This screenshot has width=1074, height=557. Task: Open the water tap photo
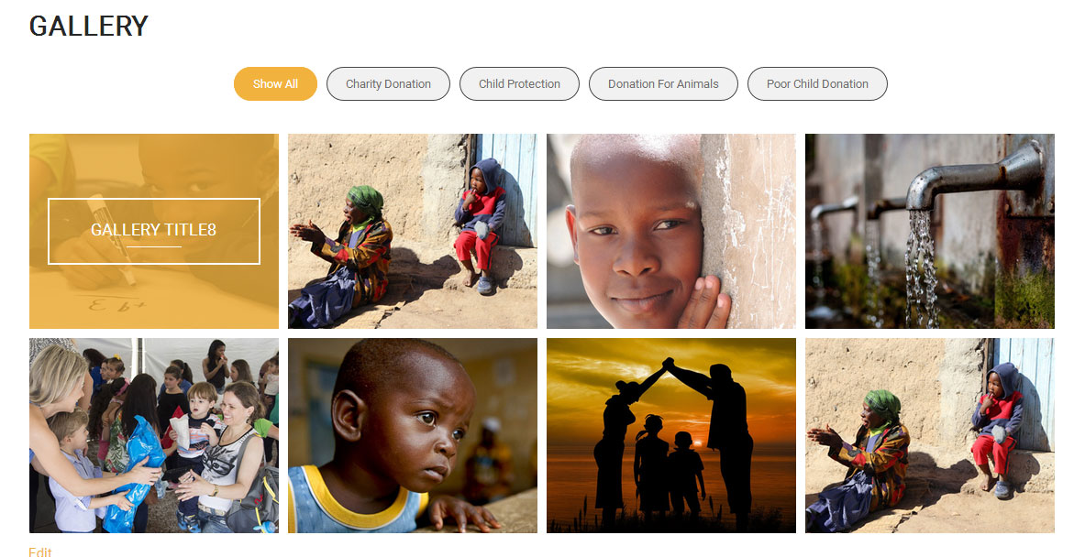pyautogui.click(x=930, y=231)
